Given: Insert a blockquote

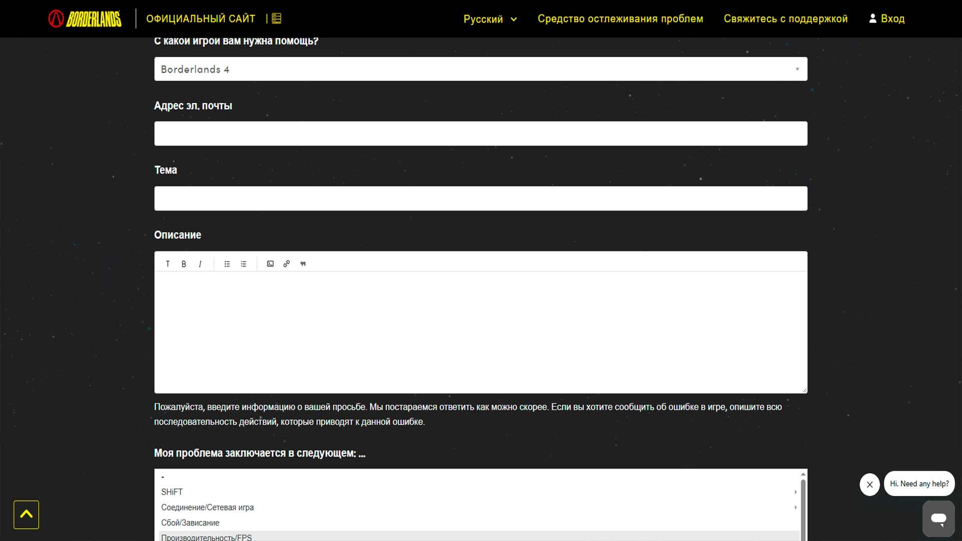Looking at the screenshot, I should [303, 264].
